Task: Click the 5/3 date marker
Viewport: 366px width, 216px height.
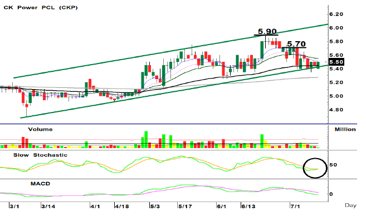Action: pos(155,207)
